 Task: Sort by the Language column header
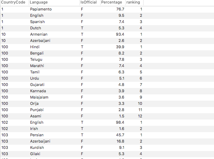point(39,2)
